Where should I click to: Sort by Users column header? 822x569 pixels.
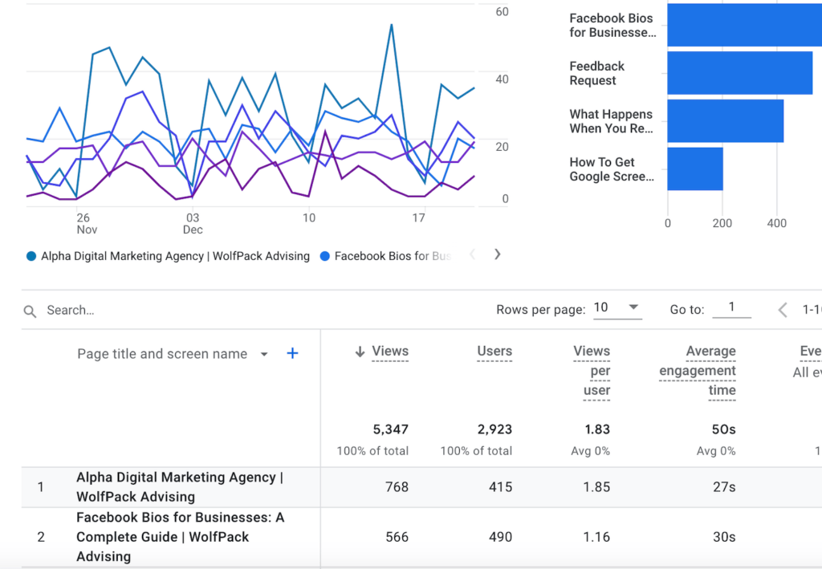[x=494, y=351]
